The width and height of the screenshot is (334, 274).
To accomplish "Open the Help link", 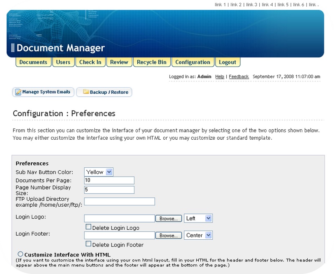I will 220,77.
